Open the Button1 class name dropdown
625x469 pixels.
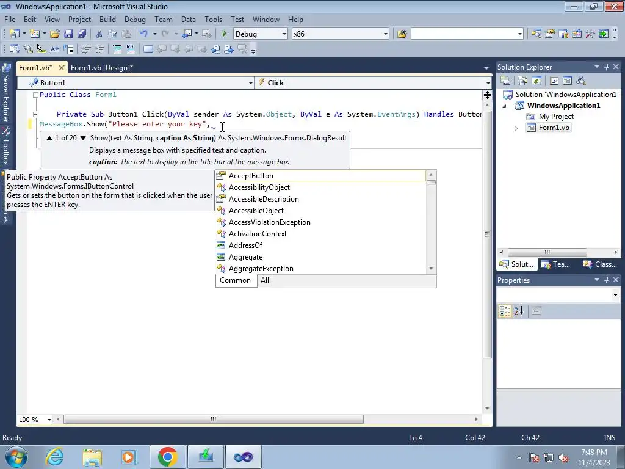[251, 83]
